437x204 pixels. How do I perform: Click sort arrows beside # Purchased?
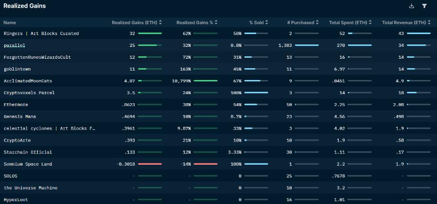(317, 23)
